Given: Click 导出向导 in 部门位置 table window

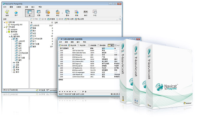Looking at the screenshot, I should point(72,45).
